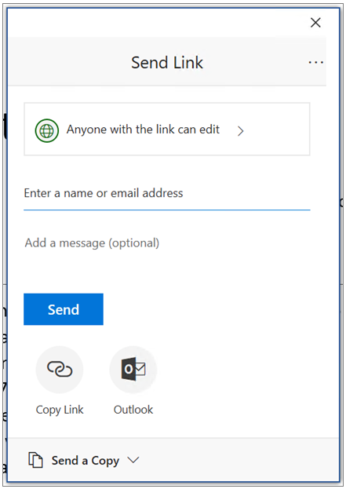Viewport: 346px width, 489px height.
Task: Expand the Send a Copy dropdown chevron
Action: [x=133, y=460]
